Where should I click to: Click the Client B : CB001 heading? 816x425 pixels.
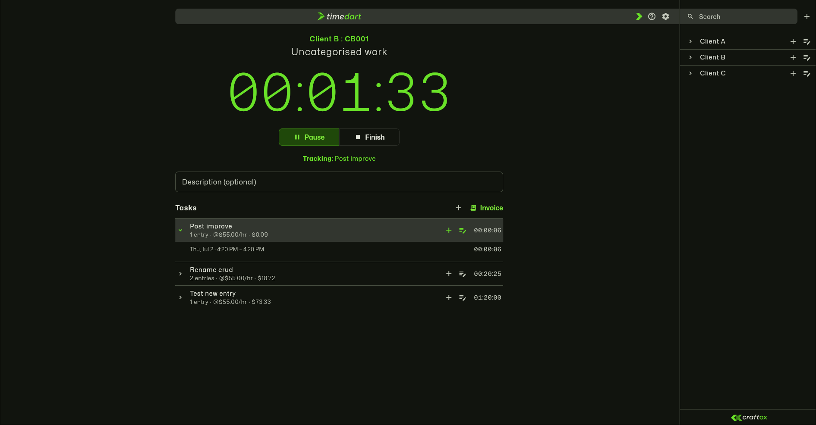(339, 39)
